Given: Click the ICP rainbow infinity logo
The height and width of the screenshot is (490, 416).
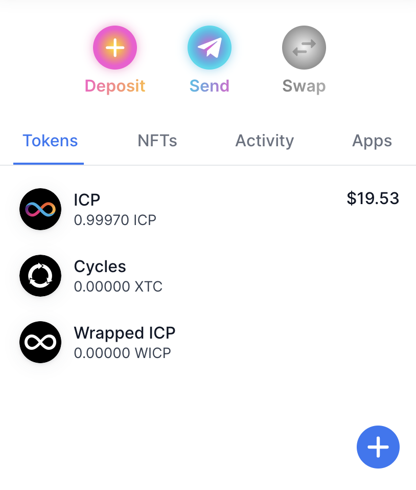Looking at the screenshot, I should (40, 209).
